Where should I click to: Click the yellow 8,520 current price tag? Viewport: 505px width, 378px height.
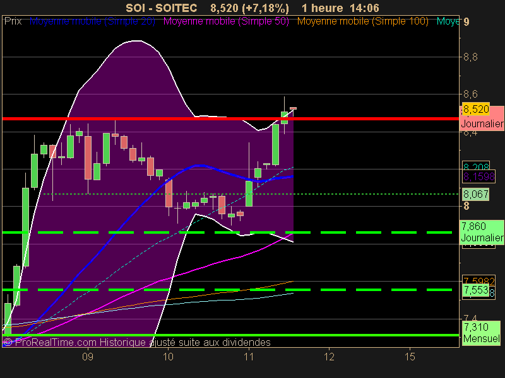point(476,109)
